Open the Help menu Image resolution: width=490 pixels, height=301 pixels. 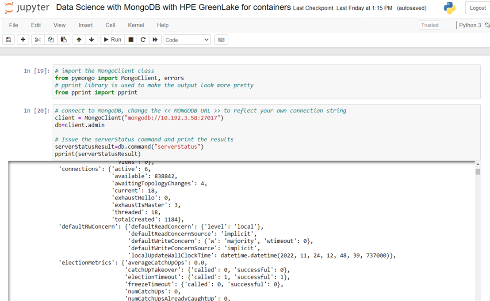(162, 25)
